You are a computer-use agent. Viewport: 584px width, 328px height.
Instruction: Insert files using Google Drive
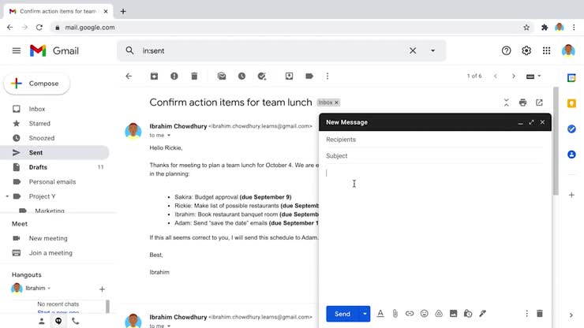tap(439, 314)
